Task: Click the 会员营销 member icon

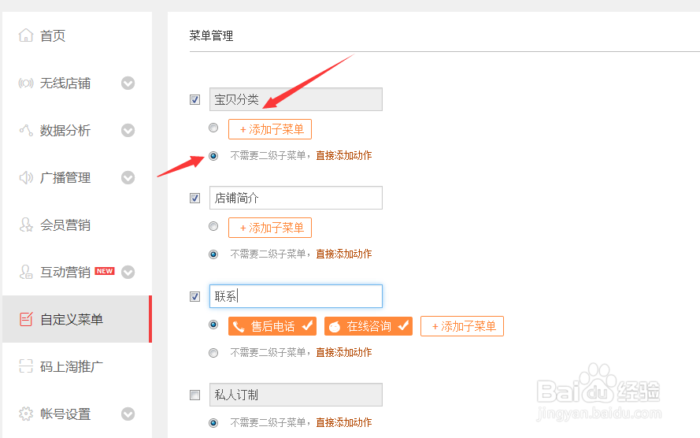Action: pyautogui.click(x=26, y=225)
